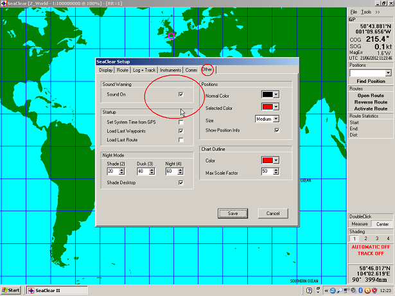Open the Tools menu
Screen dimensions: 395x296
(366, 12)
